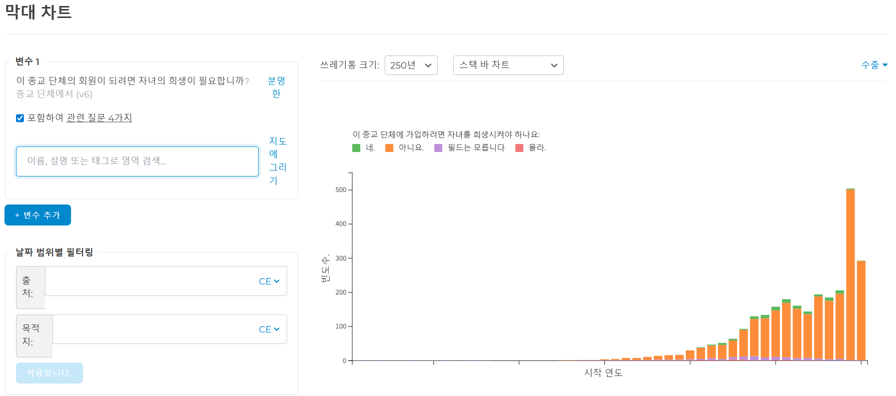The height and width of the screenshot is (396, 896).
Task: Focus the region search input field
Action: click(137, 161)
